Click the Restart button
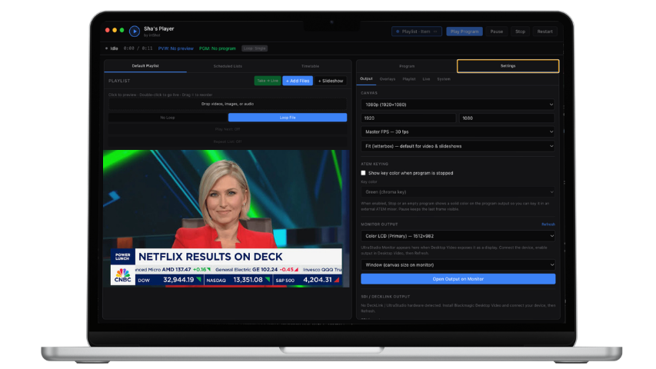The image size is (656, 369). 544,32
